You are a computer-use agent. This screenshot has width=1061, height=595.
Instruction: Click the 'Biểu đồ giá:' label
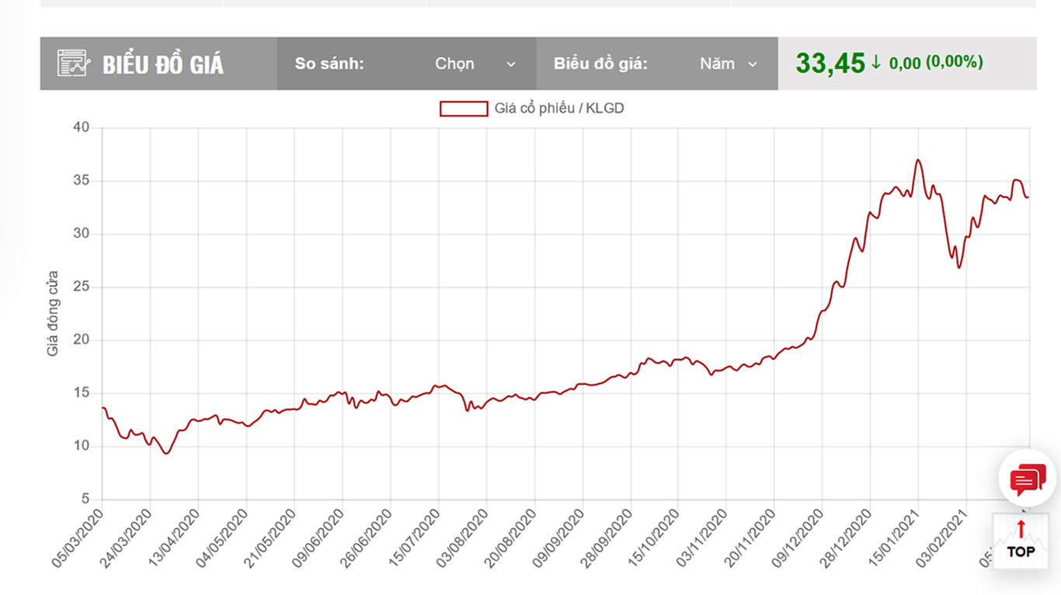point(600,64)
